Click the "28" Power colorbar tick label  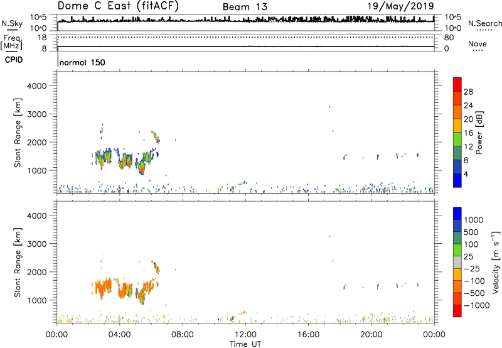[468, 92]
